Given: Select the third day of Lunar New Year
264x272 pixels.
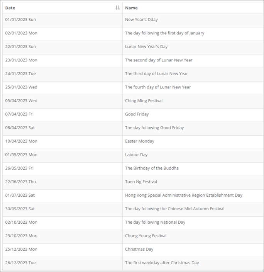Looking at the screenshot, I should pos(156,74).
